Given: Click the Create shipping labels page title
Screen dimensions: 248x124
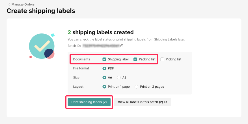Looking at the screenshot, I should point(41,11).
